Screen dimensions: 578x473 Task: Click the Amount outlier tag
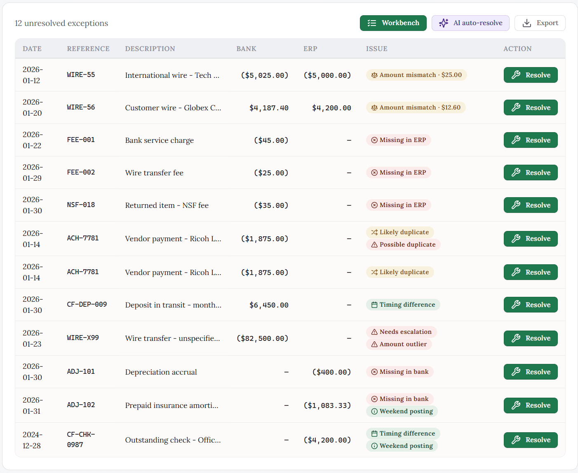[399, 344]
